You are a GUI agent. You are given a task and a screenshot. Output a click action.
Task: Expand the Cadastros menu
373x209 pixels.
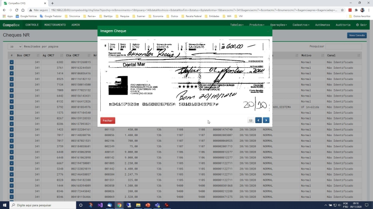(x=301, y=25)
